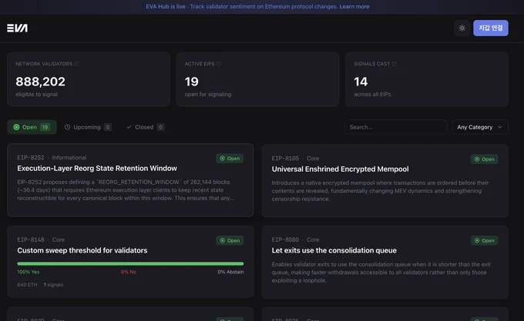This screenshot has width=524, height=321.
Task: Click the 0% No label
Action: (x=129, y=272)
